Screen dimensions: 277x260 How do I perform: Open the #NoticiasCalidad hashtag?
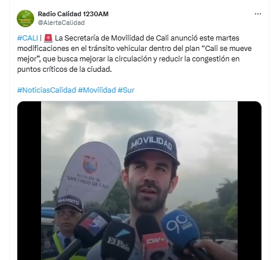point(47,90)
